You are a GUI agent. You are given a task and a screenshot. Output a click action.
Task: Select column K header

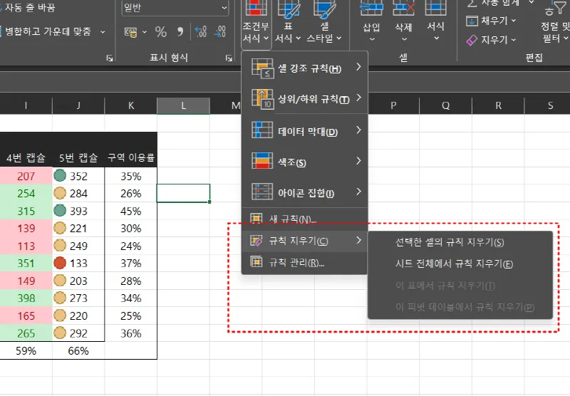coord(131,105)
